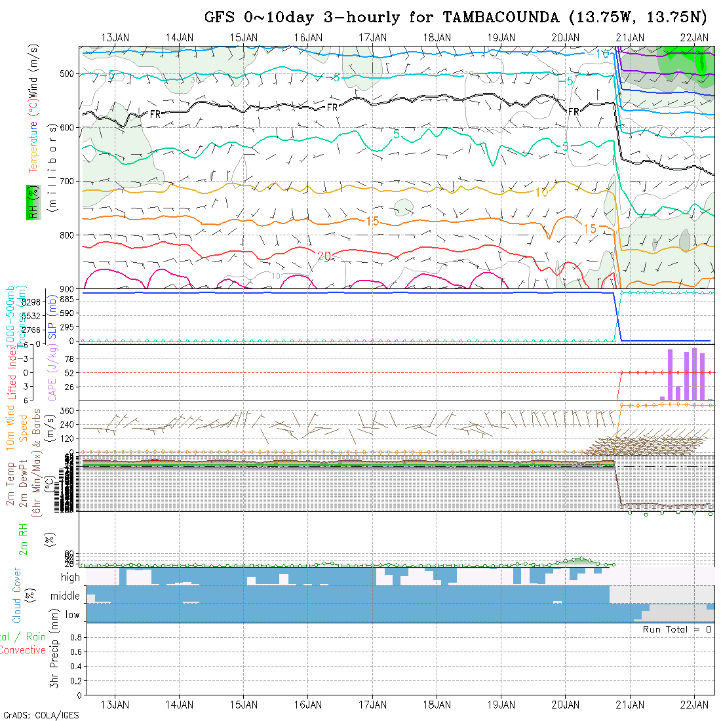This screenshot has width=721, height=721.
Task: Click the 15JAN label on bottom axis
Action: coord(244,704)
